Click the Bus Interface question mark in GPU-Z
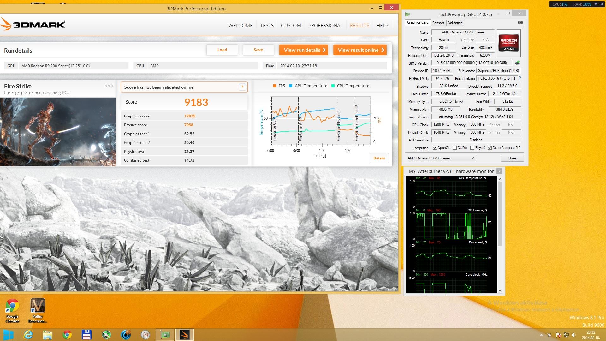Image resolution: width=606 pixels, height=341 pixels. [x=520, y=78]
